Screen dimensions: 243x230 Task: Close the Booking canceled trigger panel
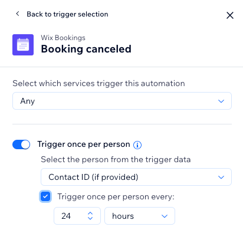pos(230,15)
